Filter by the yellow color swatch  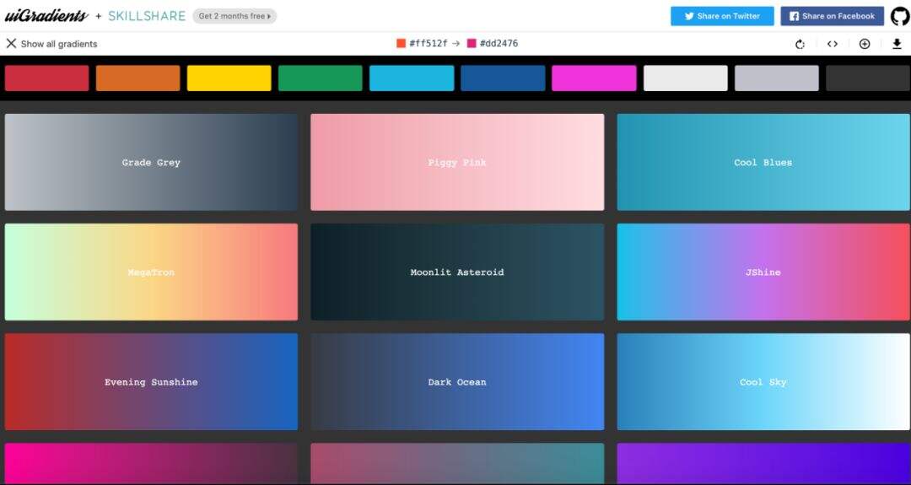pos(229,78)
